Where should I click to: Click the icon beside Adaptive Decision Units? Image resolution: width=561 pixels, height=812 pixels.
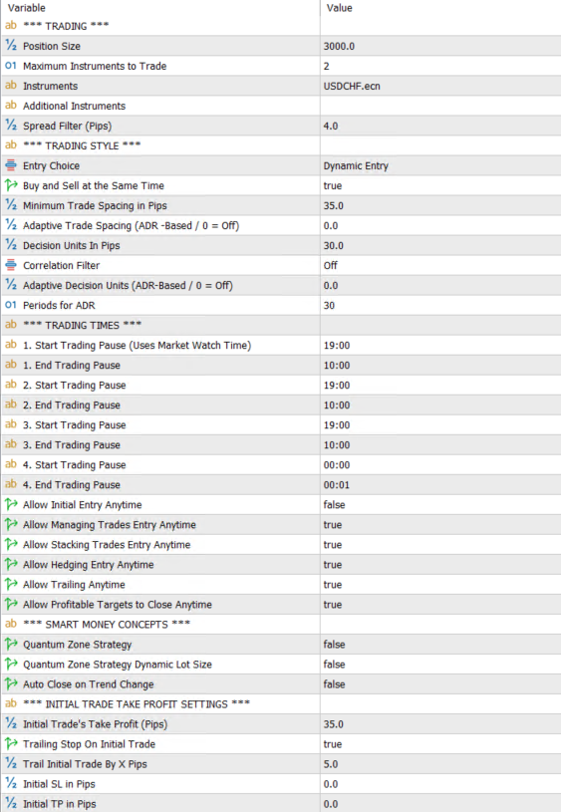[x=11, y=285]
